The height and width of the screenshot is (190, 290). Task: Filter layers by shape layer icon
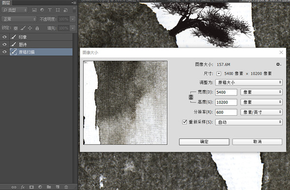tap(58, 10)
